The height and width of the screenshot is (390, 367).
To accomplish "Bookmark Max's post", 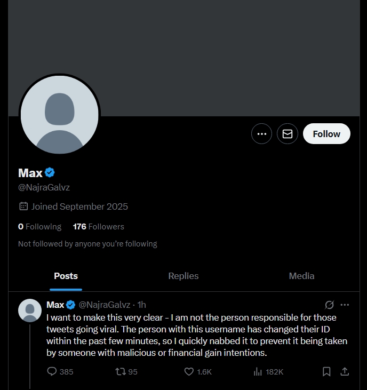I will pyautogui.click(x=326, y=372).
